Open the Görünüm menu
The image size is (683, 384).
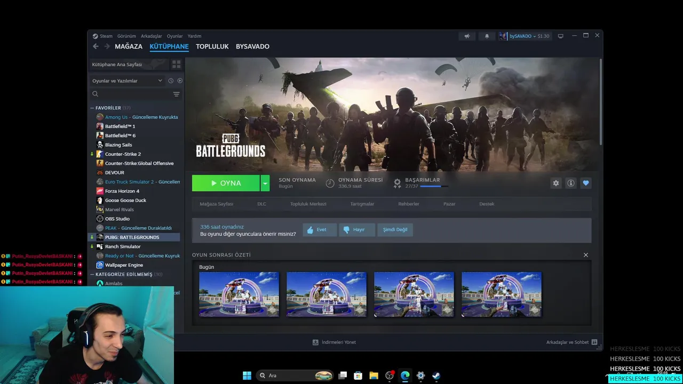126,36
